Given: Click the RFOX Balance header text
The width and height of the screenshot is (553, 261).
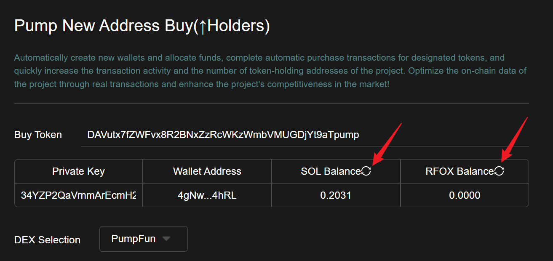Looking at the screenshot, I should [x=459, y=171].
